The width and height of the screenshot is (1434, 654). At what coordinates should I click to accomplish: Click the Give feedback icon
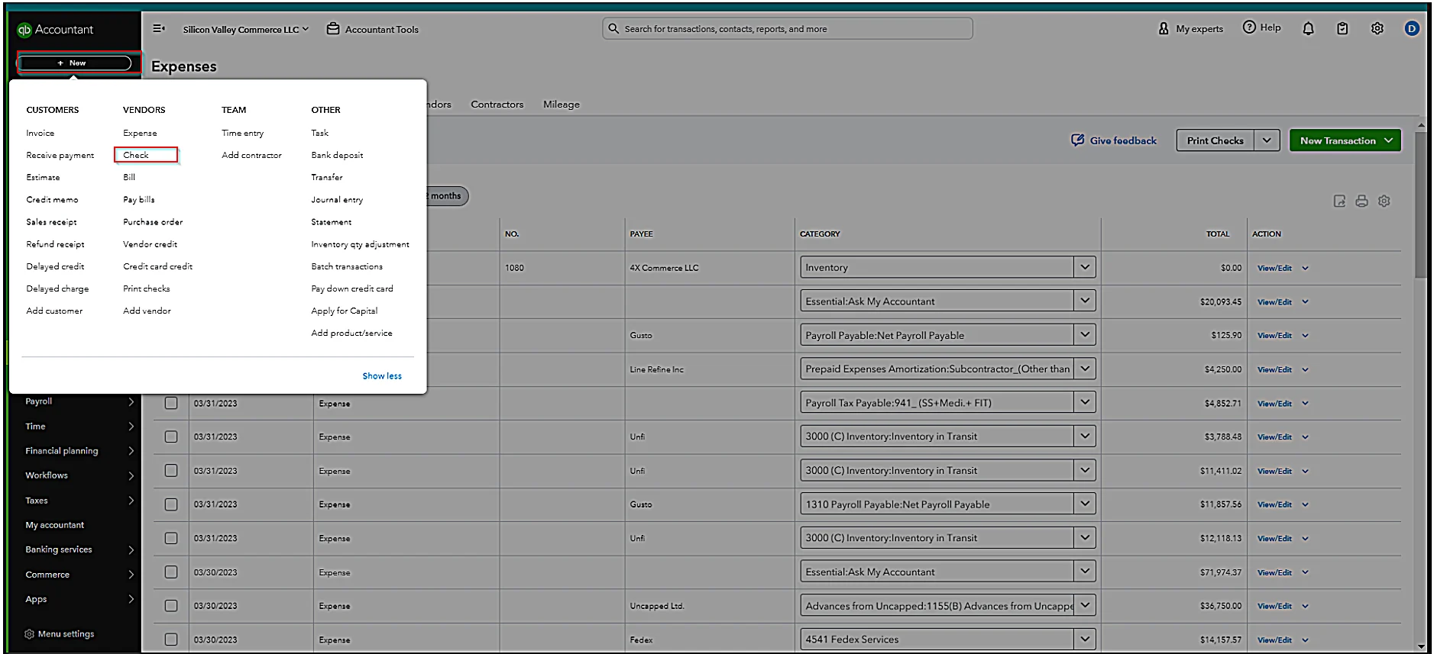[1078, 140]
